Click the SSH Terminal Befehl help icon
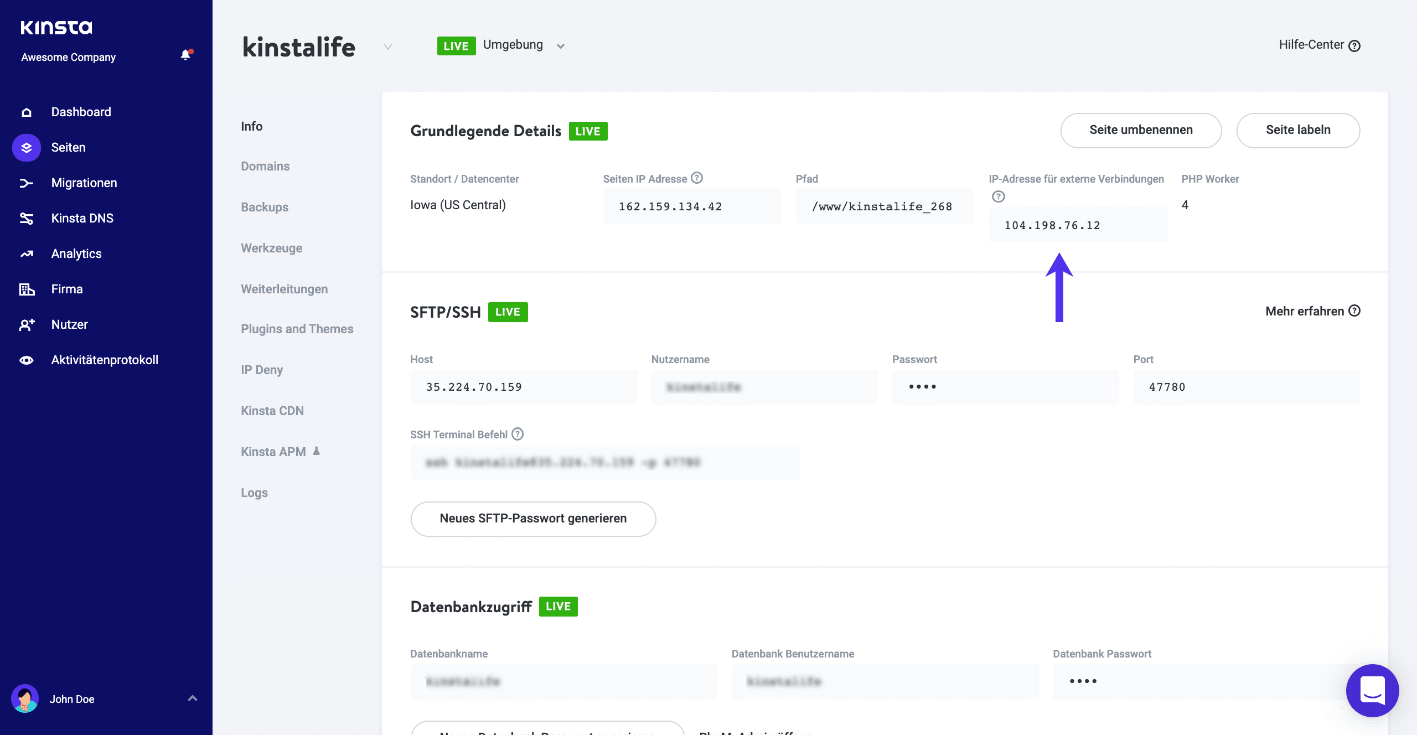This screenshot has width=1417, height=735. 518,434
